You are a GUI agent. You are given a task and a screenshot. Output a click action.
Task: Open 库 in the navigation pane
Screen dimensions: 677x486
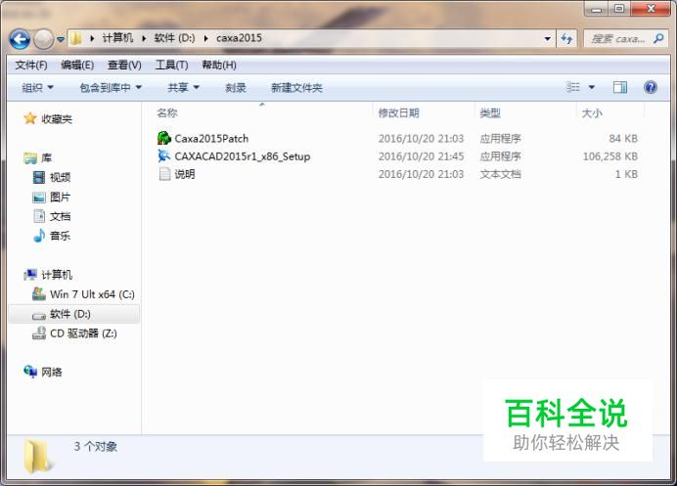pyautogui.click(x=46, y=158)
